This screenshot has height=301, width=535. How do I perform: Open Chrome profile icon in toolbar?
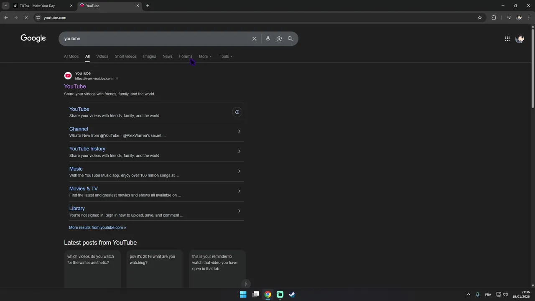(519, 18)
